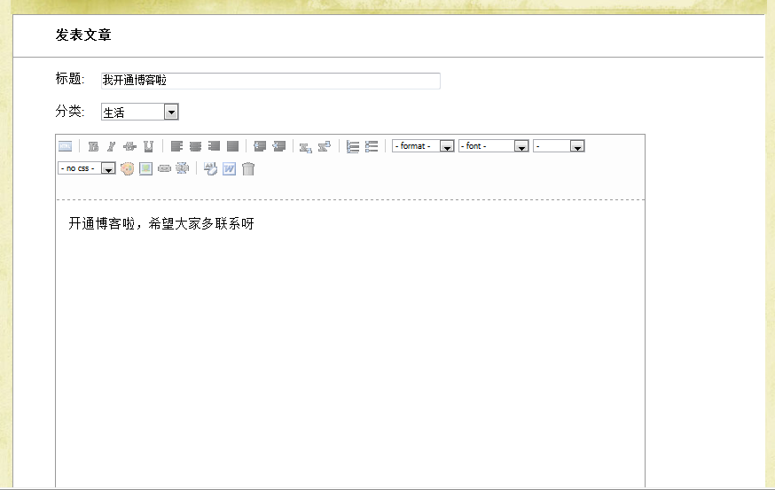Align text right
This screenshot has width=775, height=490.
(214, 146)
